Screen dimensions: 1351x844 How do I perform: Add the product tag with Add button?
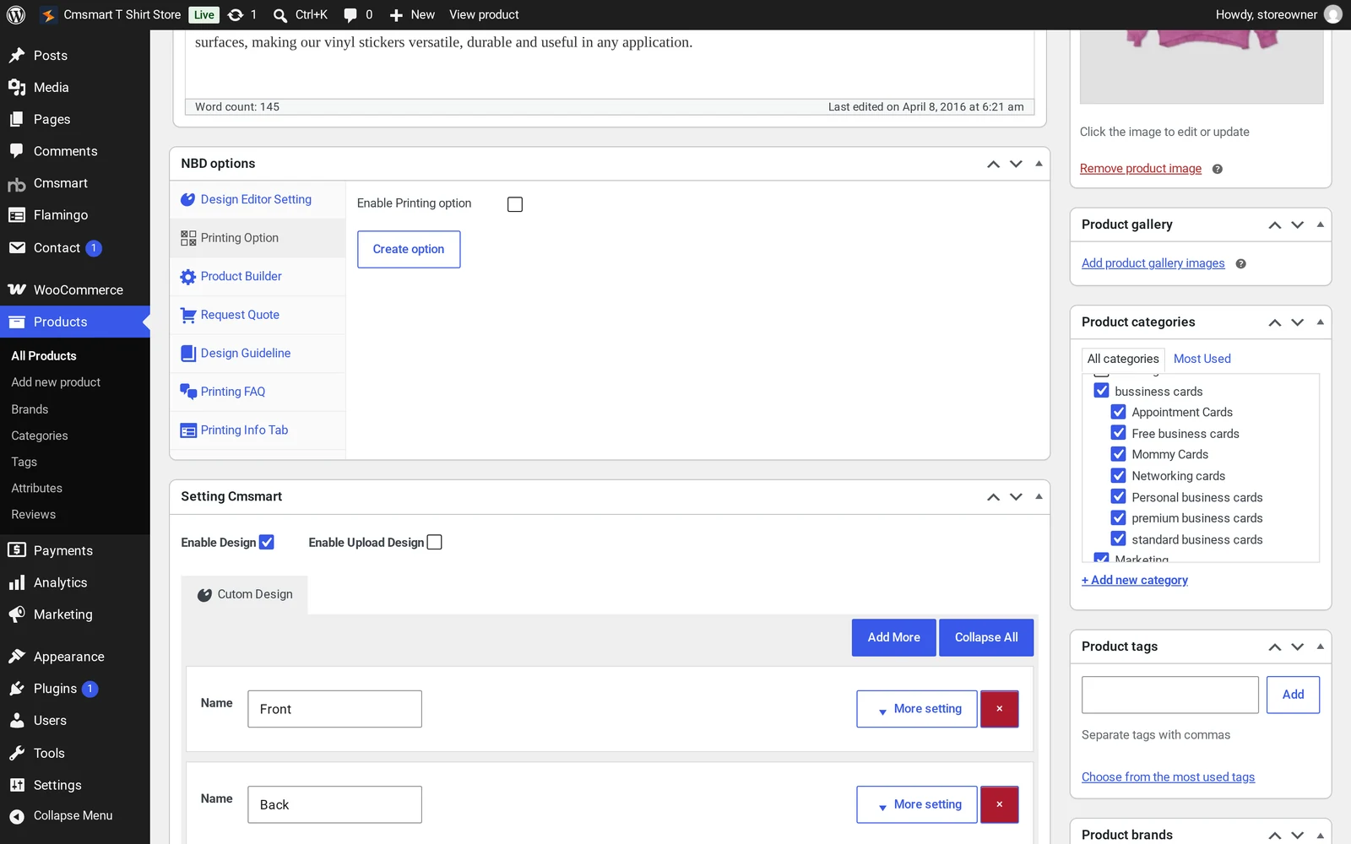(x=1293, y=695)
